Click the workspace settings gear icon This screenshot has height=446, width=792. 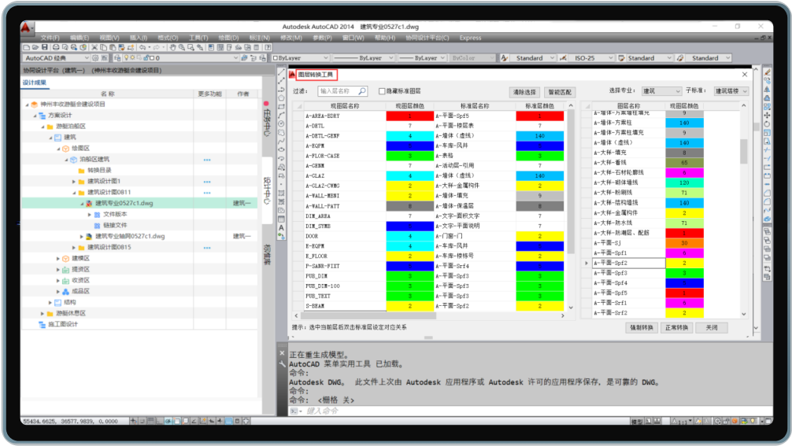tap(95, 58)
